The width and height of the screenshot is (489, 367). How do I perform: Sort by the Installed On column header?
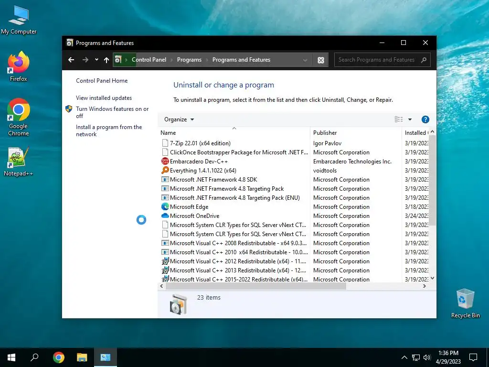416,133
